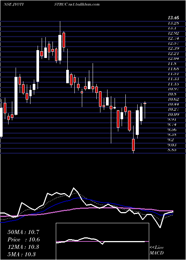The height and width of the screenshot is (260, 186).
Task: Click the 13.46 top price label
Action: 174,17
